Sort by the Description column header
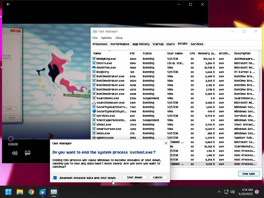The width and height of the screenshot is (264, 198). tap(245, 53)
